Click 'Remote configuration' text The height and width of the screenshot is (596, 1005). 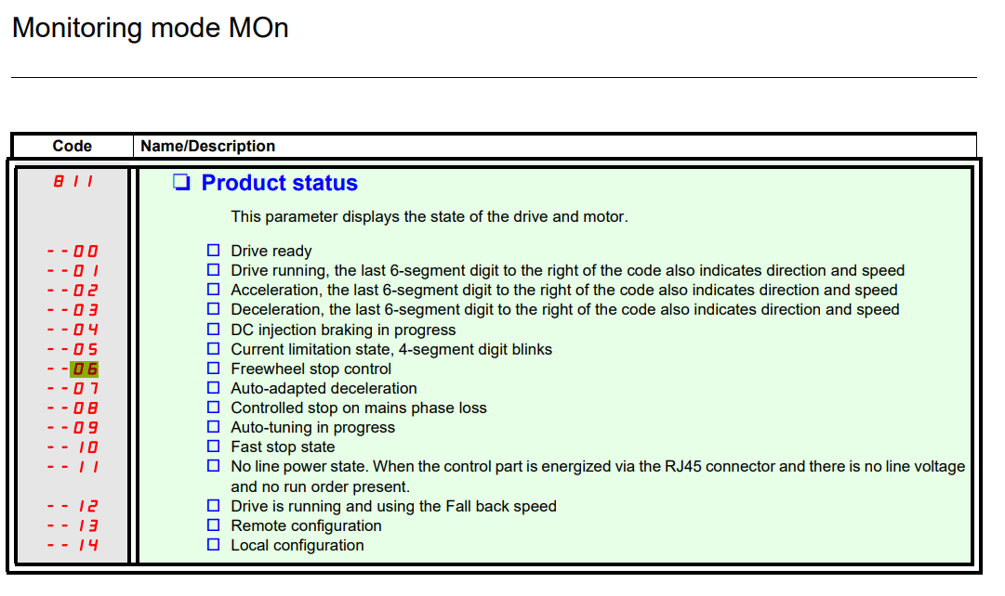[x=307, y=525]
